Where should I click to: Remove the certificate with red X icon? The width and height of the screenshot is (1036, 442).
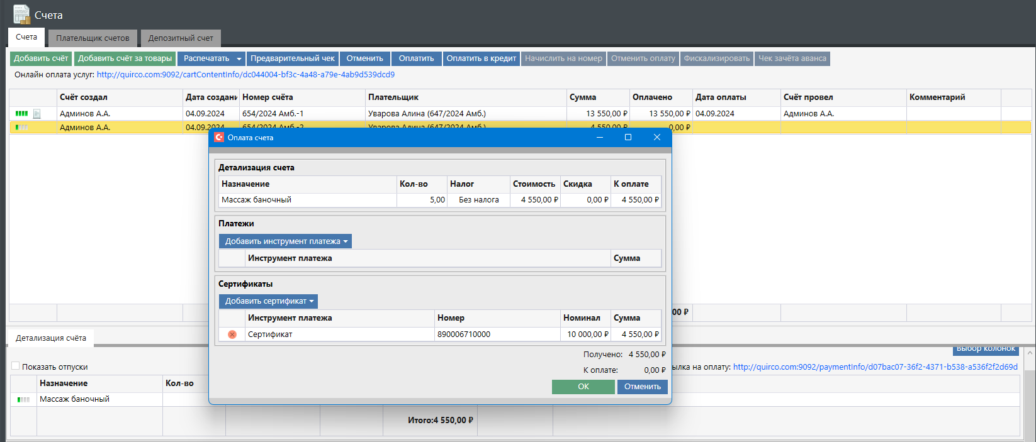[232, 334]
